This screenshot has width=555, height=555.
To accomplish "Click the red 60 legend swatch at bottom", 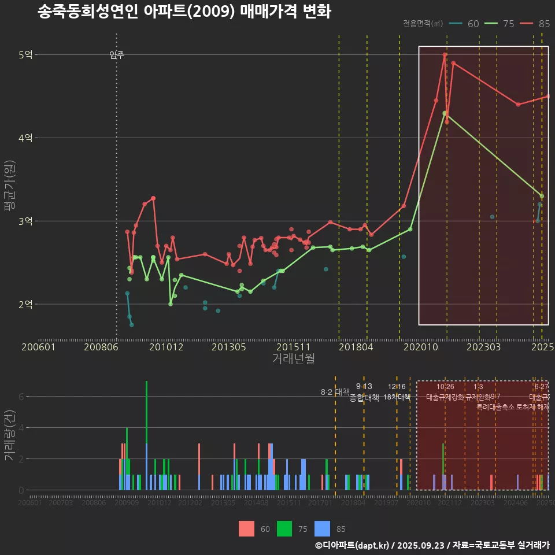I will [x=247, y=528].
